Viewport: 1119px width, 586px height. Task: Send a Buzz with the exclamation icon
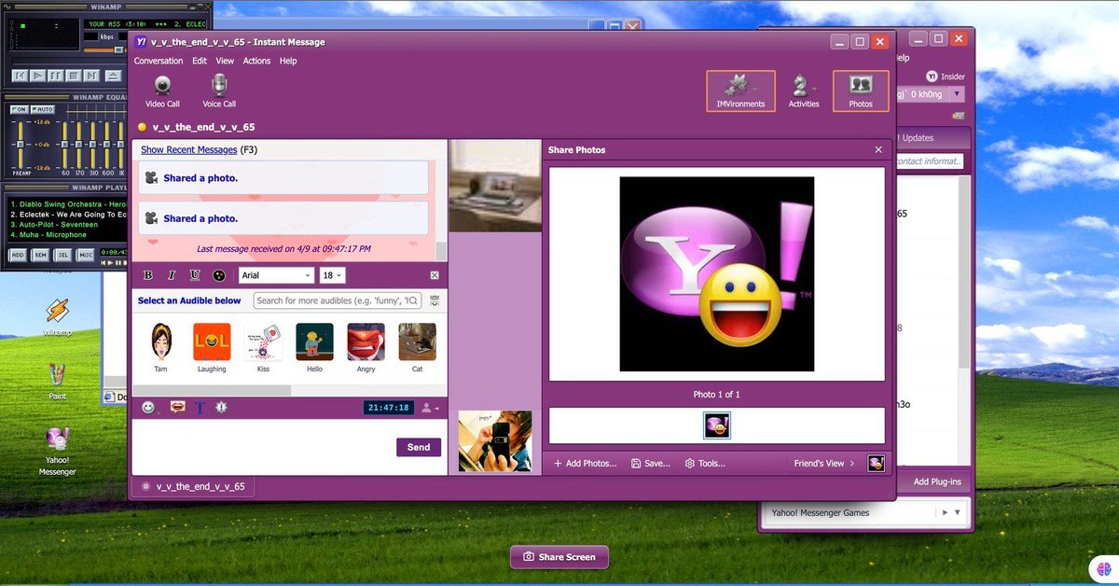221,408
